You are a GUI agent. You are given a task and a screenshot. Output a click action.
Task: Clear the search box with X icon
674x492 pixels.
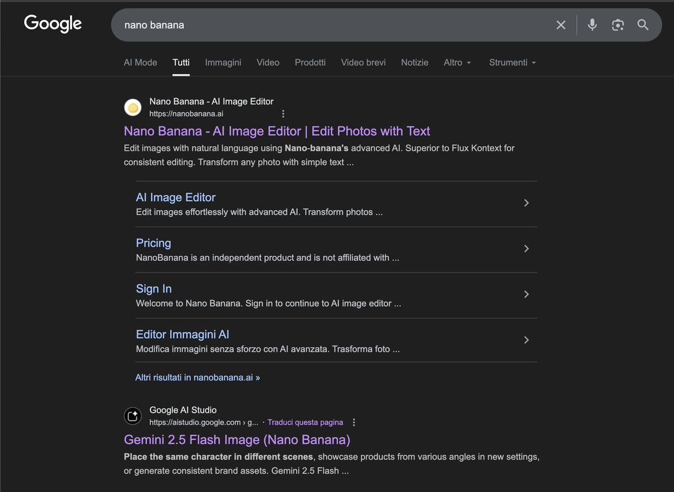point(561,25)
